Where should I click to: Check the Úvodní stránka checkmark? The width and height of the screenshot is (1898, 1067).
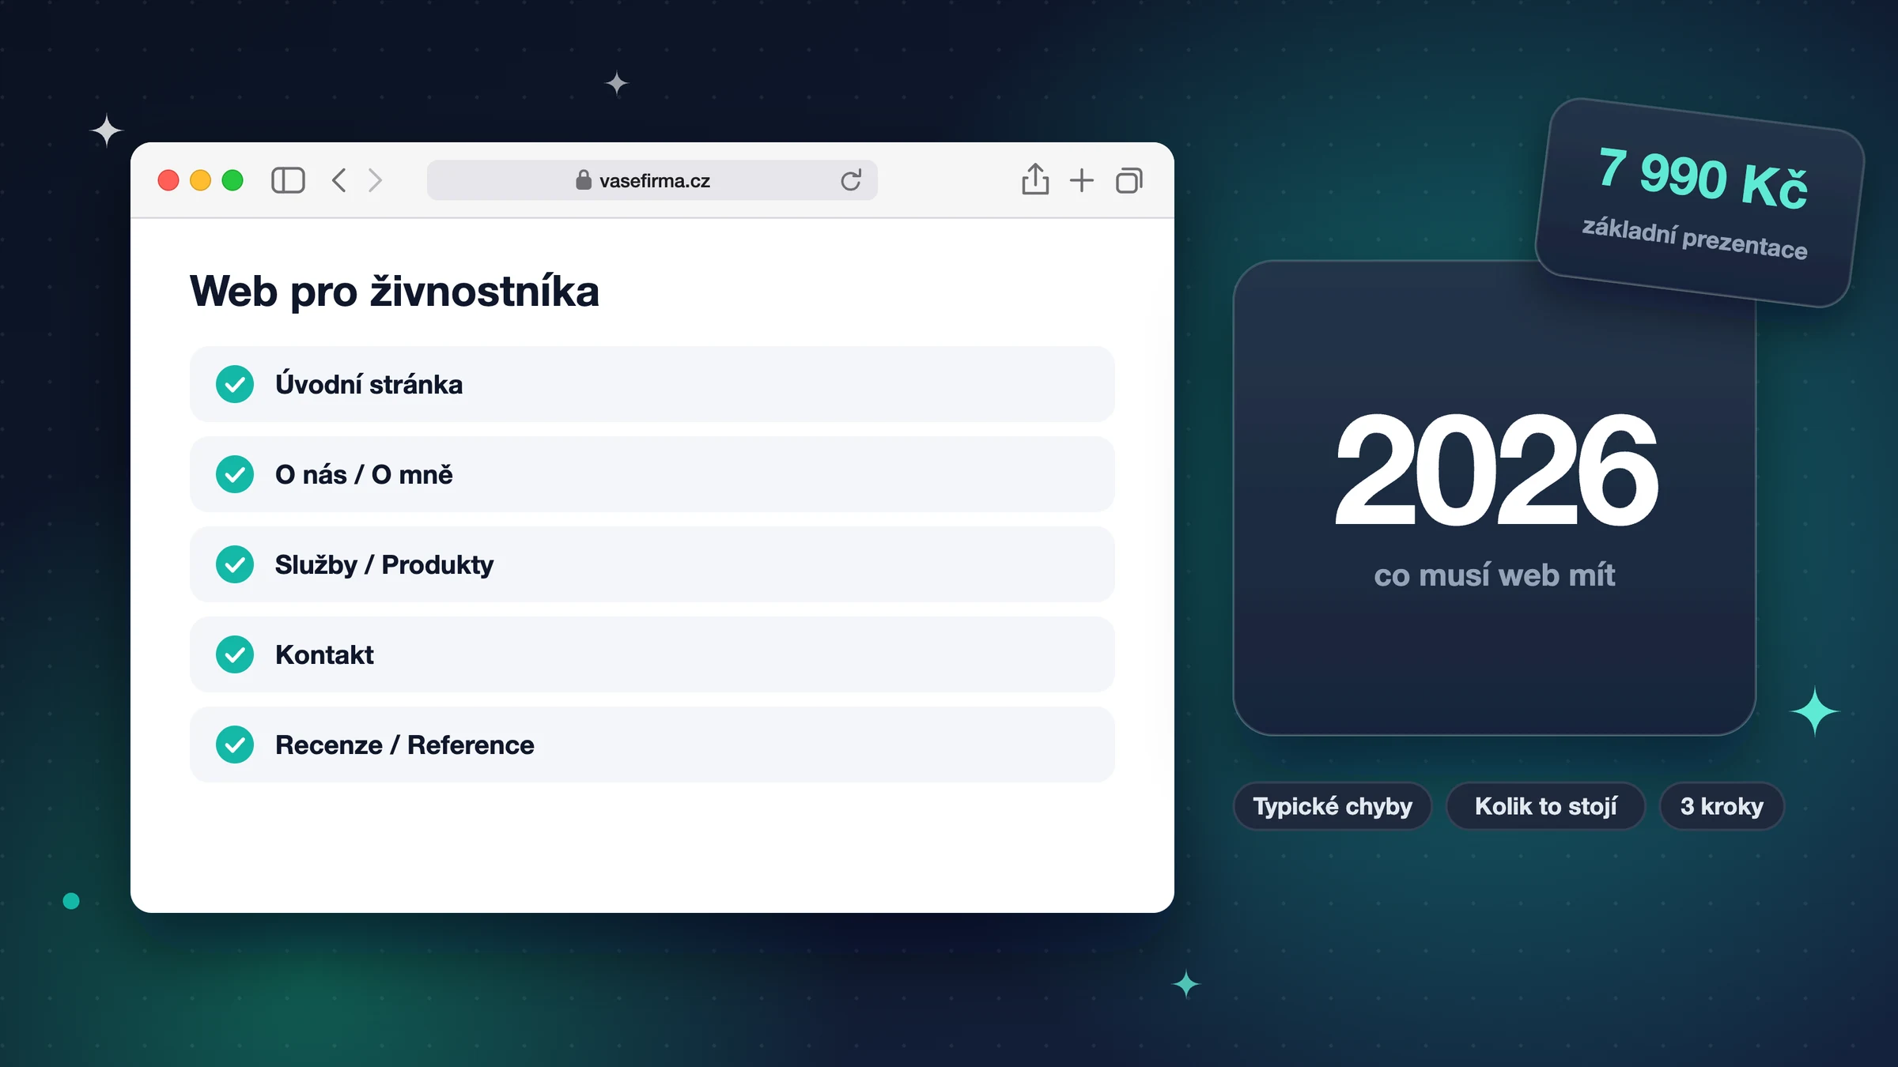(235, 384)
